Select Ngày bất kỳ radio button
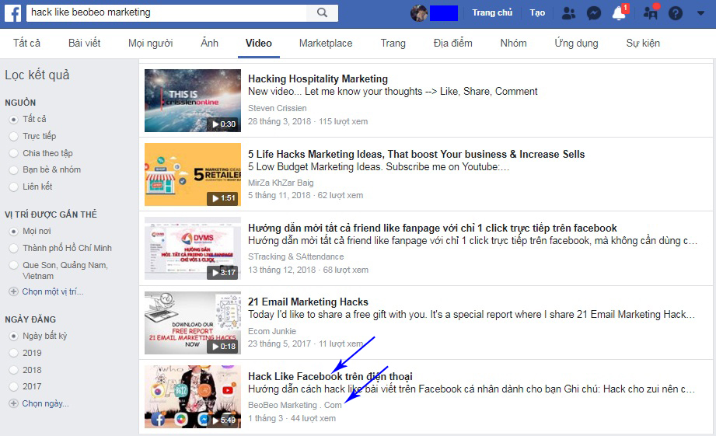 14,337
